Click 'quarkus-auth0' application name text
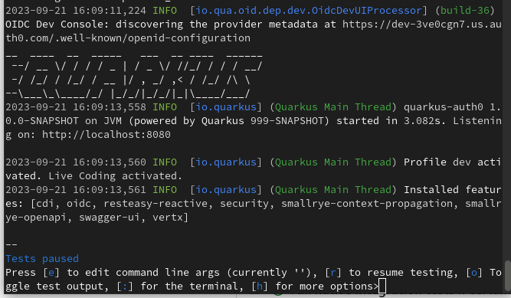The width and height of the screenshot is (511, 298). pyautogui.click(x=444, y=107)
